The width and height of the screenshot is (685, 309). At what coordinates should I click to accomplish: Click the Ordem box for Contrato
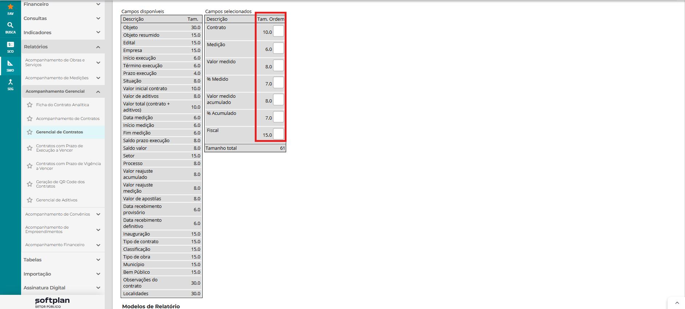(x=279, y=31)
